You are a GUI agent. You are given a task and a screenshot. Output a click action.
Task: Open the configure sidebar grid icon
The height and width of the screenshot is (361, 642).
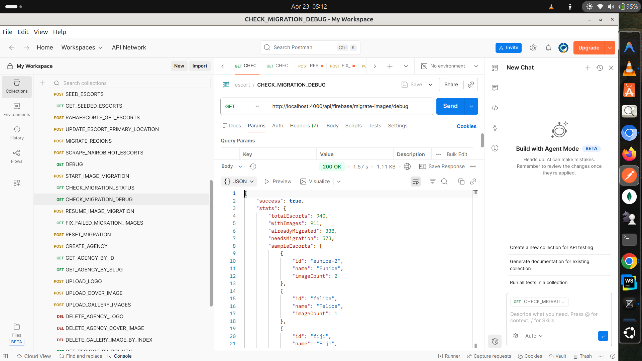[17, 183]
